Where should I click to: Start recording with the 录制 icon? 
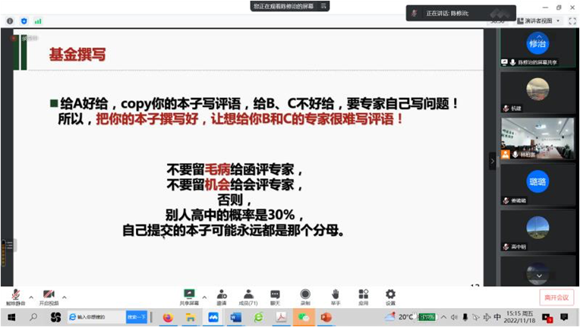pos(304,296)
